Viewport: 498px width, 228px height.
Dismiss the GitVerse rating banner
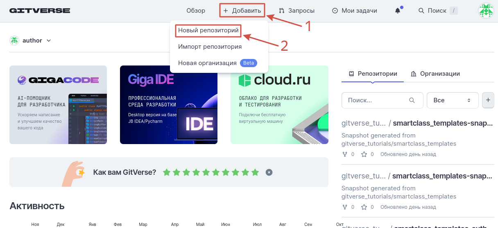pyautogui.click(x=269, y=172)
